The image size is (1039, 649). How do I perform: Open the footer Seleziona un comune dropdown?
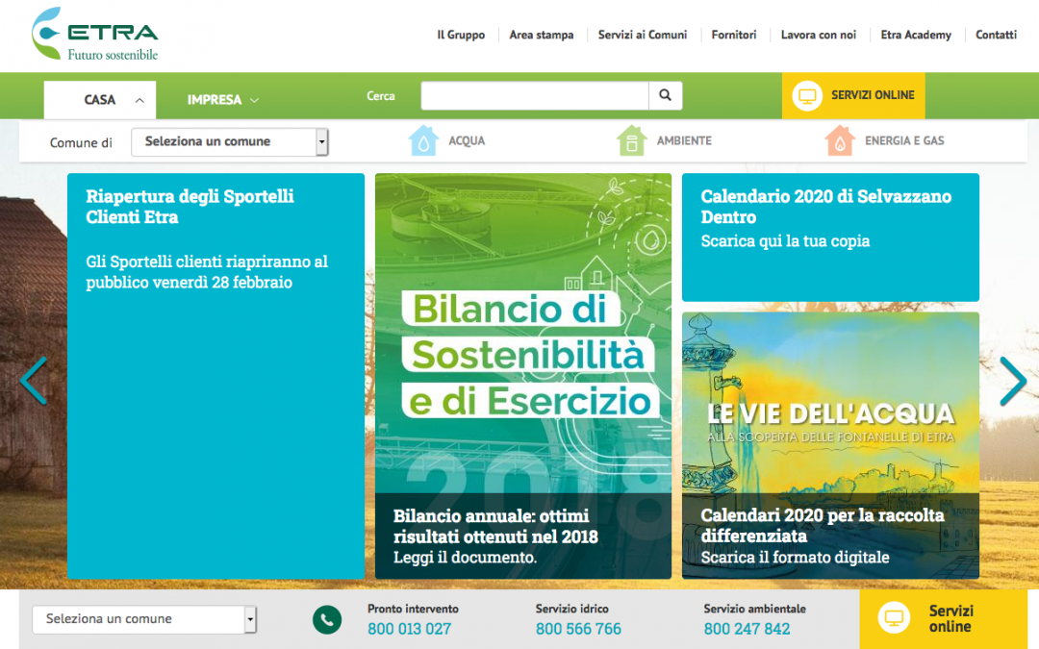click(143, 619)
